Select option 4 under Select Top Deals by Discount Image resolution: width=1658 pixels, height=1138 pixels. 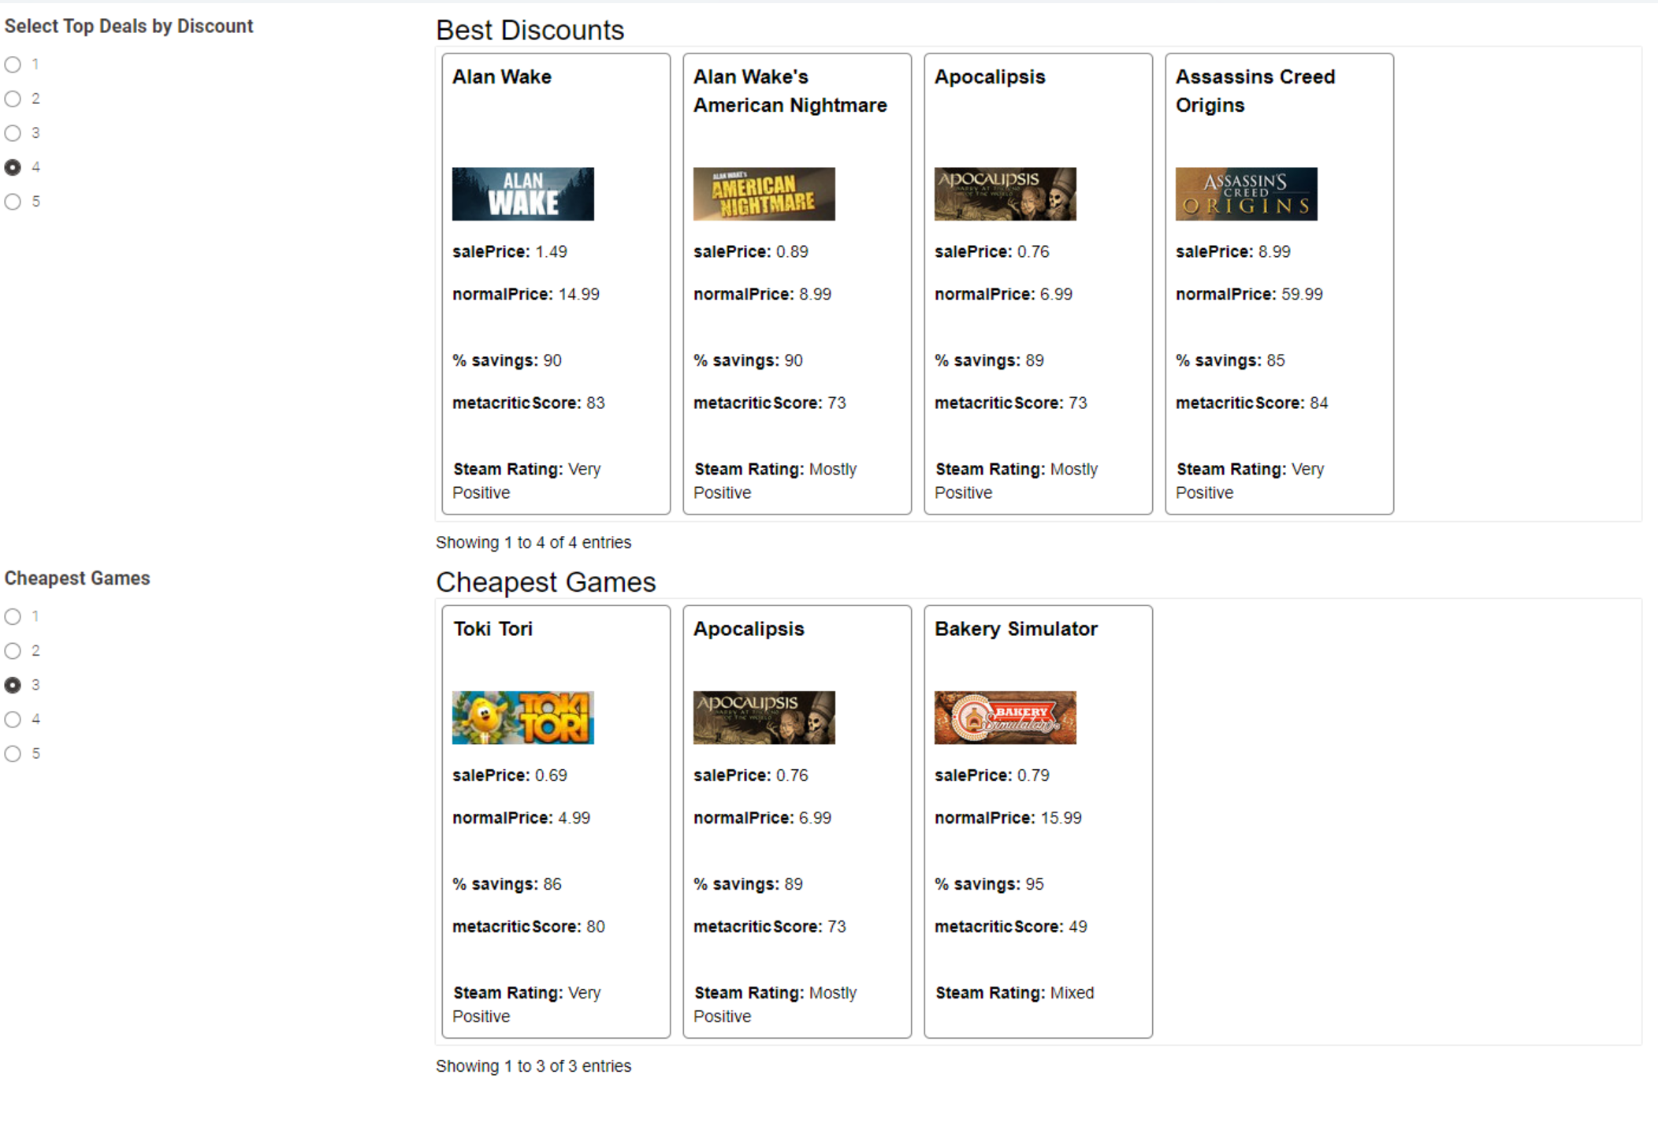13,167
